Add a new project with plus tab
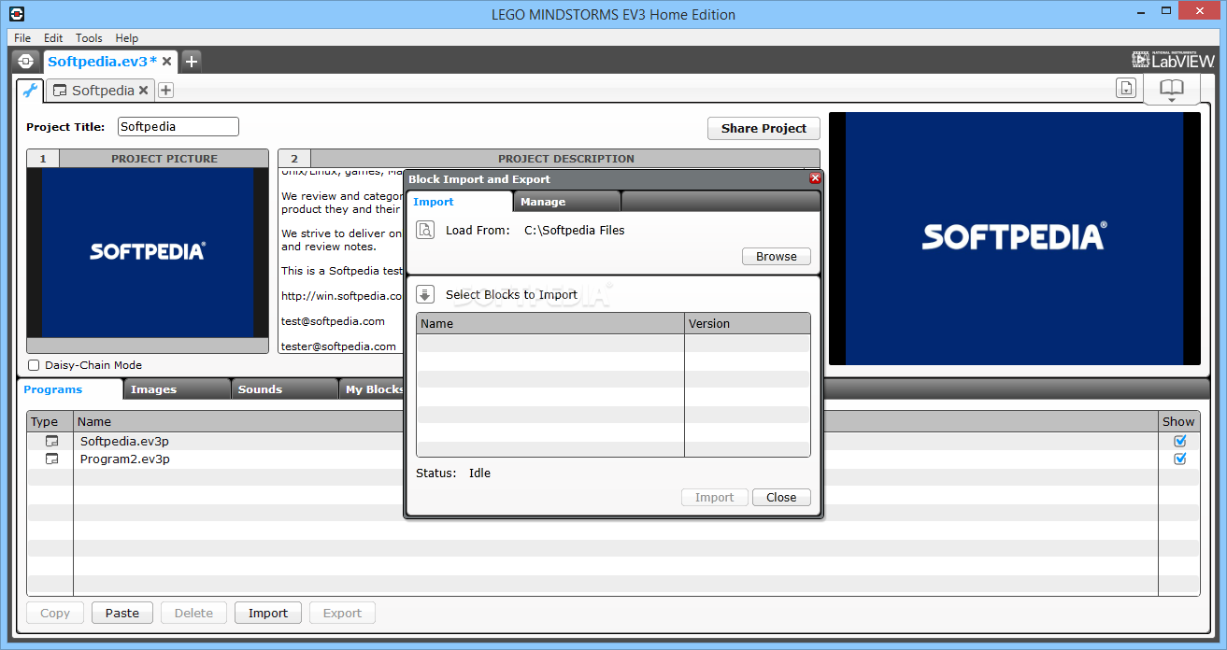Screen dimensions: 1227x650 coord(192,62)
